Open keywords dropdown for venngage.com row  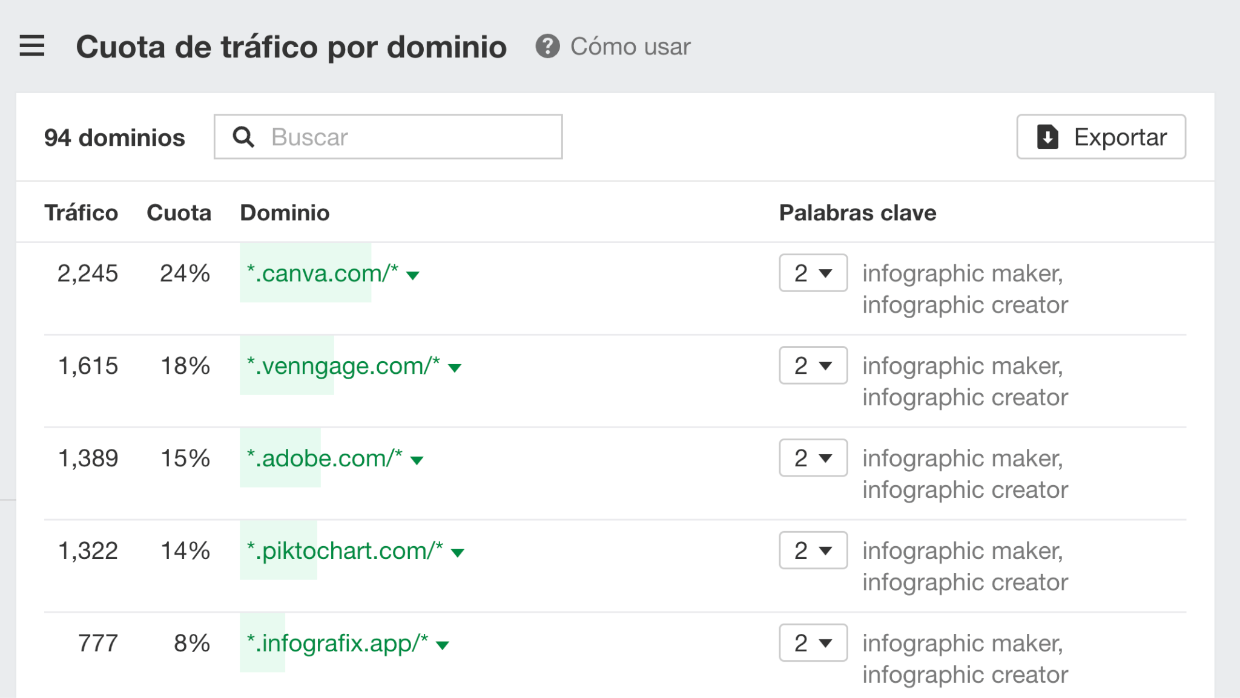click(813, 365)
